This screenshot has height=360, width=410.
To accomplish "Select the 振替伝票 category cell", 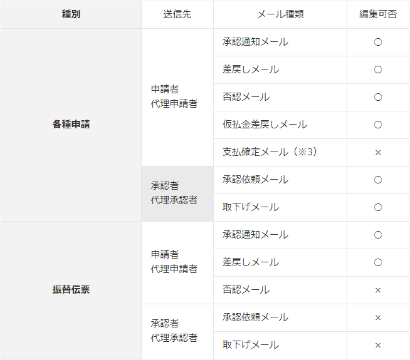I will 71,290.
